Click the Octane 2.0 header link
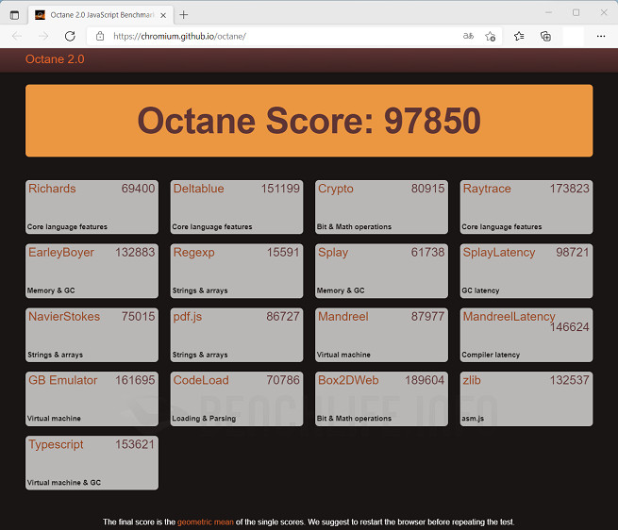The width and height of the screenshot is (618, 530). click(x=55, y=59)
